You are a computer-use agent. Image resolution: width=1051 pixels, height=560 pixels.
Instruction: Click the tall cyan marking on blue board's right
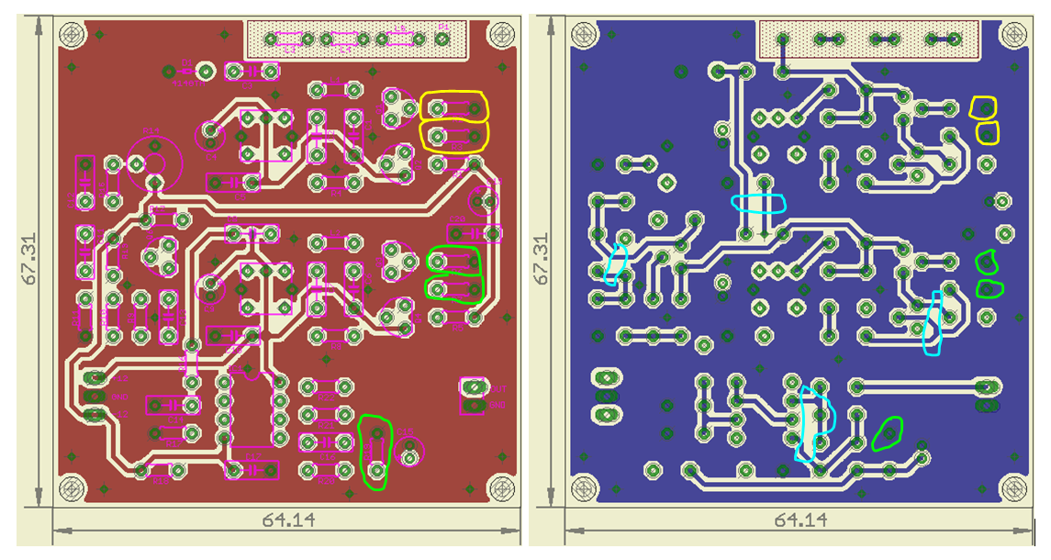pos(934,322)
